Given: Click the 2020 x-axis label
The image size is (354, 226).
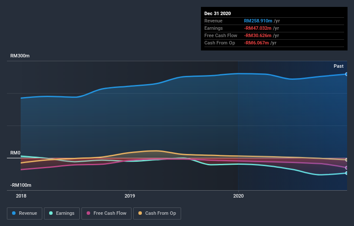Looking at the screenshot, I should click(238, 196).
